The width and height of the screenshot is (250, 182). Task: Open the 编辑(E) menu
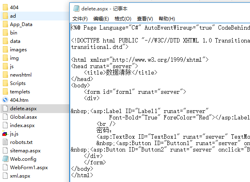101,19
